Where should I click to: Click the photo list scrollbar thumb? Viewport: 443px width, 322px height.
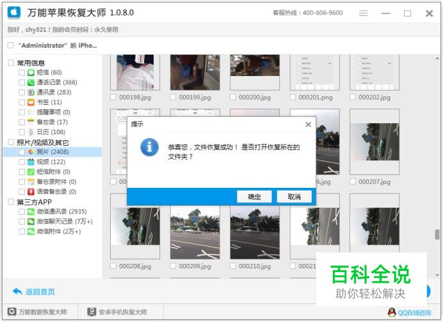point(437,234)
